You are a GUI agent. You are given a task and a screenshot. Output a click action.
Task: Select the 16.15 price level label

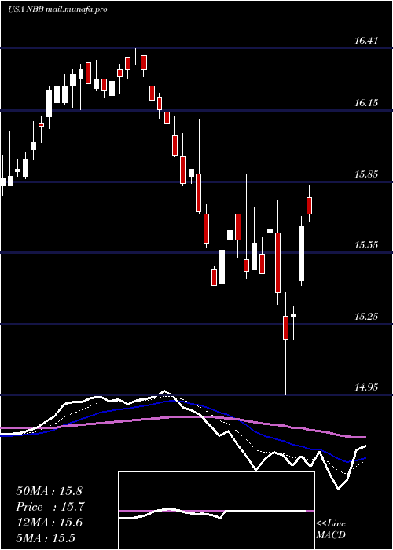366,103
